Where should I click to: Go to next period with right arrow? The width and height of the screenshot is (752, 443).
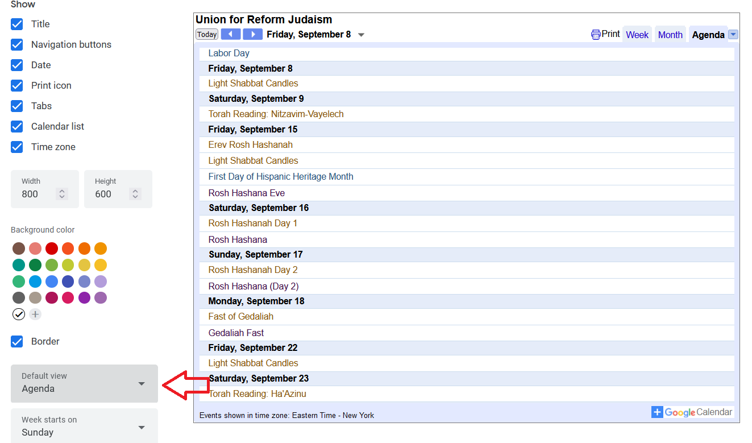253,34
